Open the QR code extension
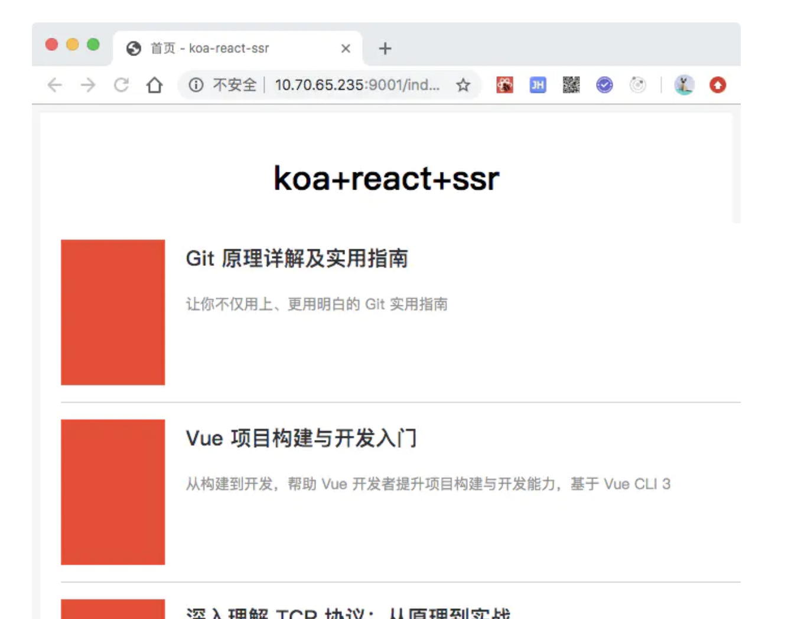 coord(571,85)
